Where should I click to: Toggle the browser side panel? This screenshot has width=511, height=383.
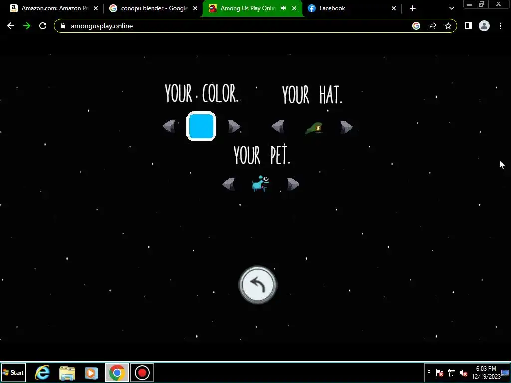468,26
